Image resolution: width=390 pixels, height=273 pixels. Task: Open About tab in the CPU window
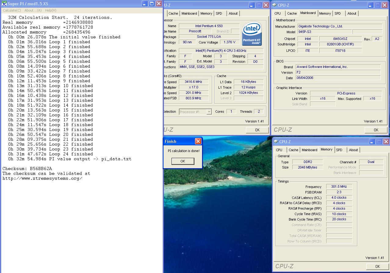tap(233, 13)
